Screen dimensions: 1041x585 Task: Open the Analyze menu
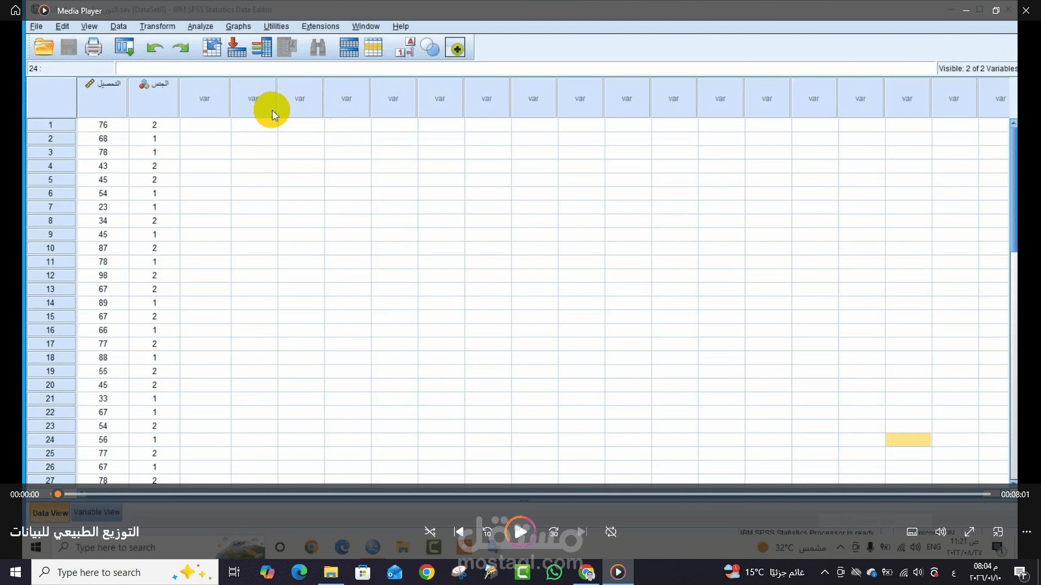[x=200, y=27]
